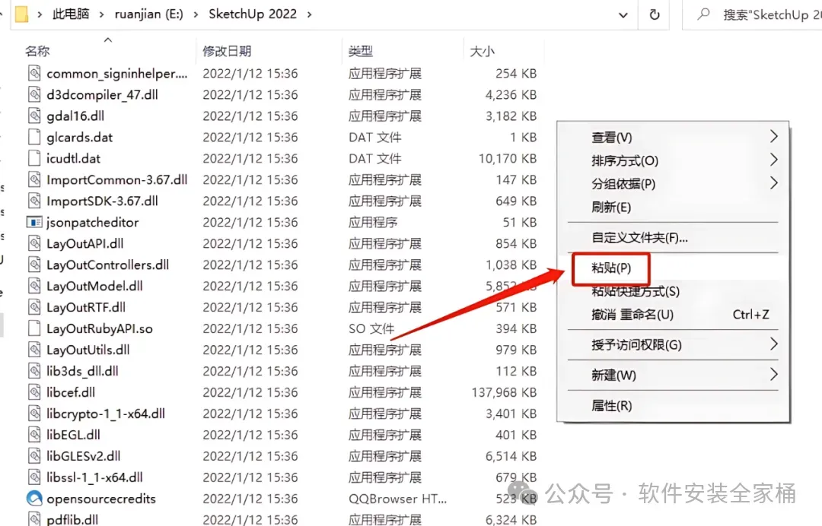Click the LayOutRubyAPI.so file icon
Viewport: 822px width, 526px height.
[x=34, y=328]
